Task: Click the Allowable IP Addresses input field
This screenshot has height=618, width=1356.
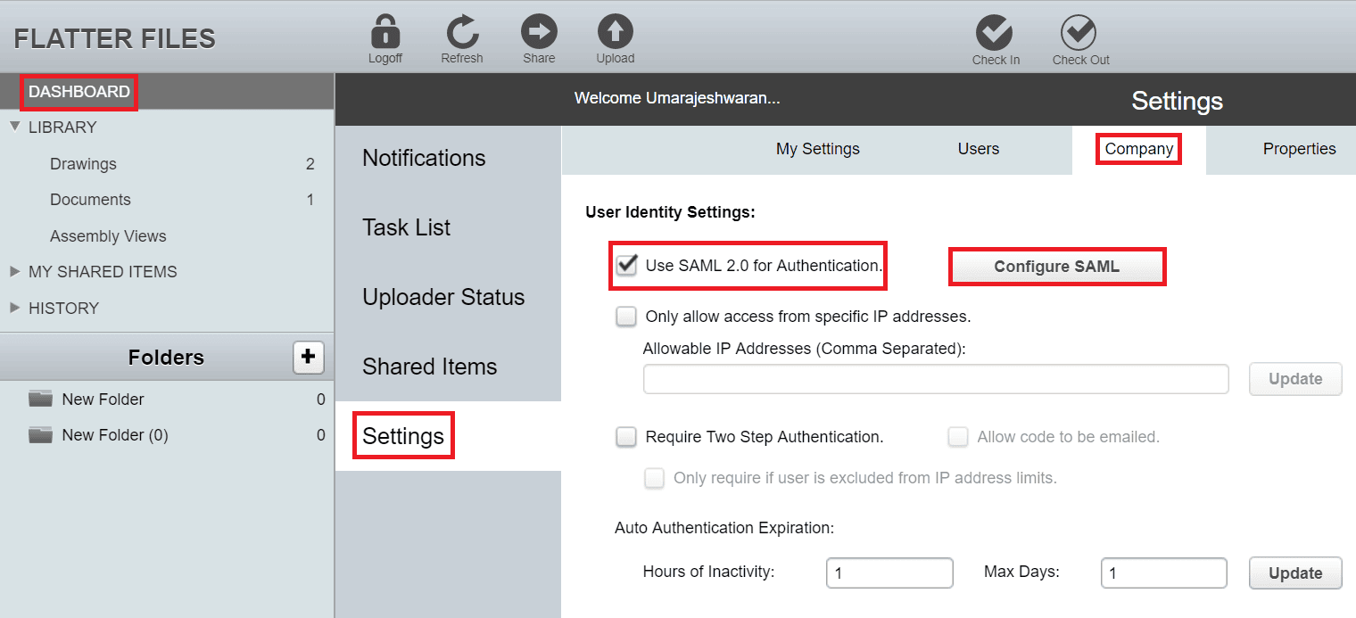Action: pos(935,379)
